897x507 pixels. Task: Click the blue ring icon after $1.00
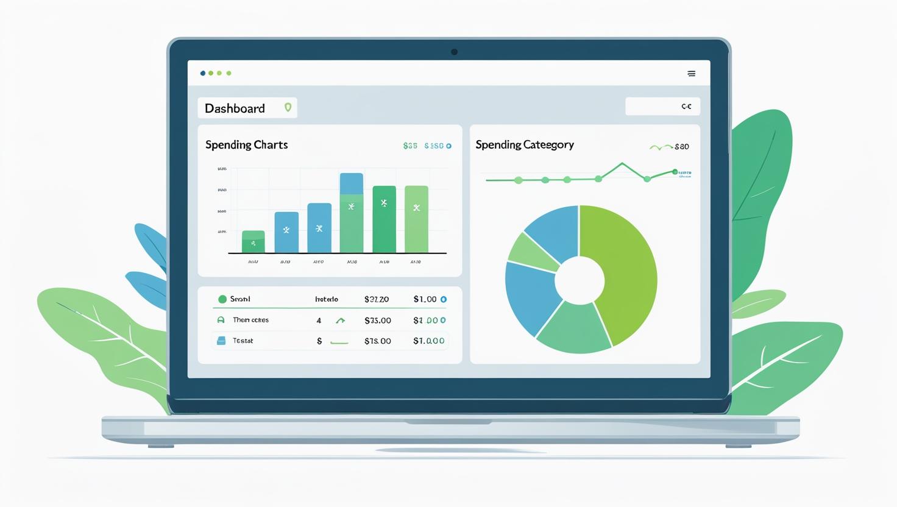point(444,299)
